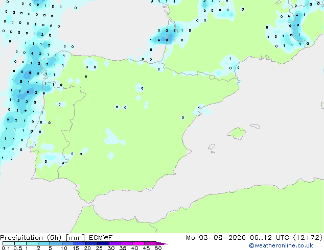Click the '25' legend scale label
324x250 pixels.
click(x=99, y=248)
